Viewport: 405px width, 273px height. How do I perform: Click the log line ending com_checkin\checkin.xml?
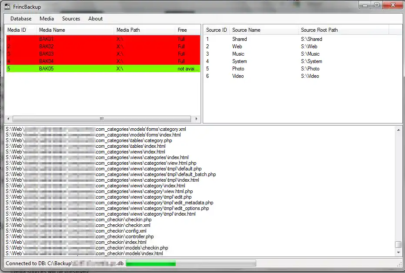coord(78,225)
